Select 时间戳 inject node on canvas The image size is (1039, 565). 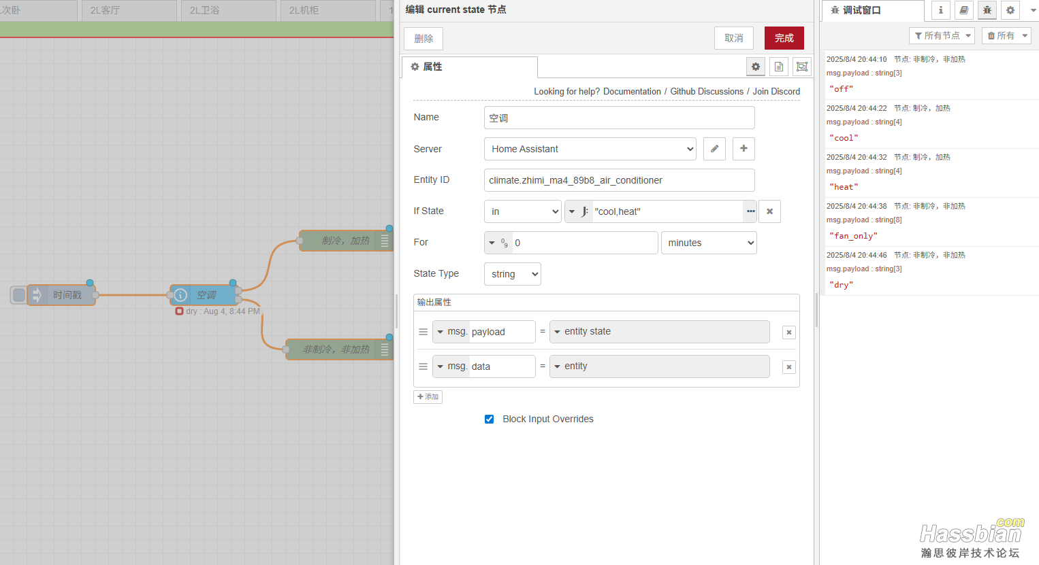[x=61, y=295]
